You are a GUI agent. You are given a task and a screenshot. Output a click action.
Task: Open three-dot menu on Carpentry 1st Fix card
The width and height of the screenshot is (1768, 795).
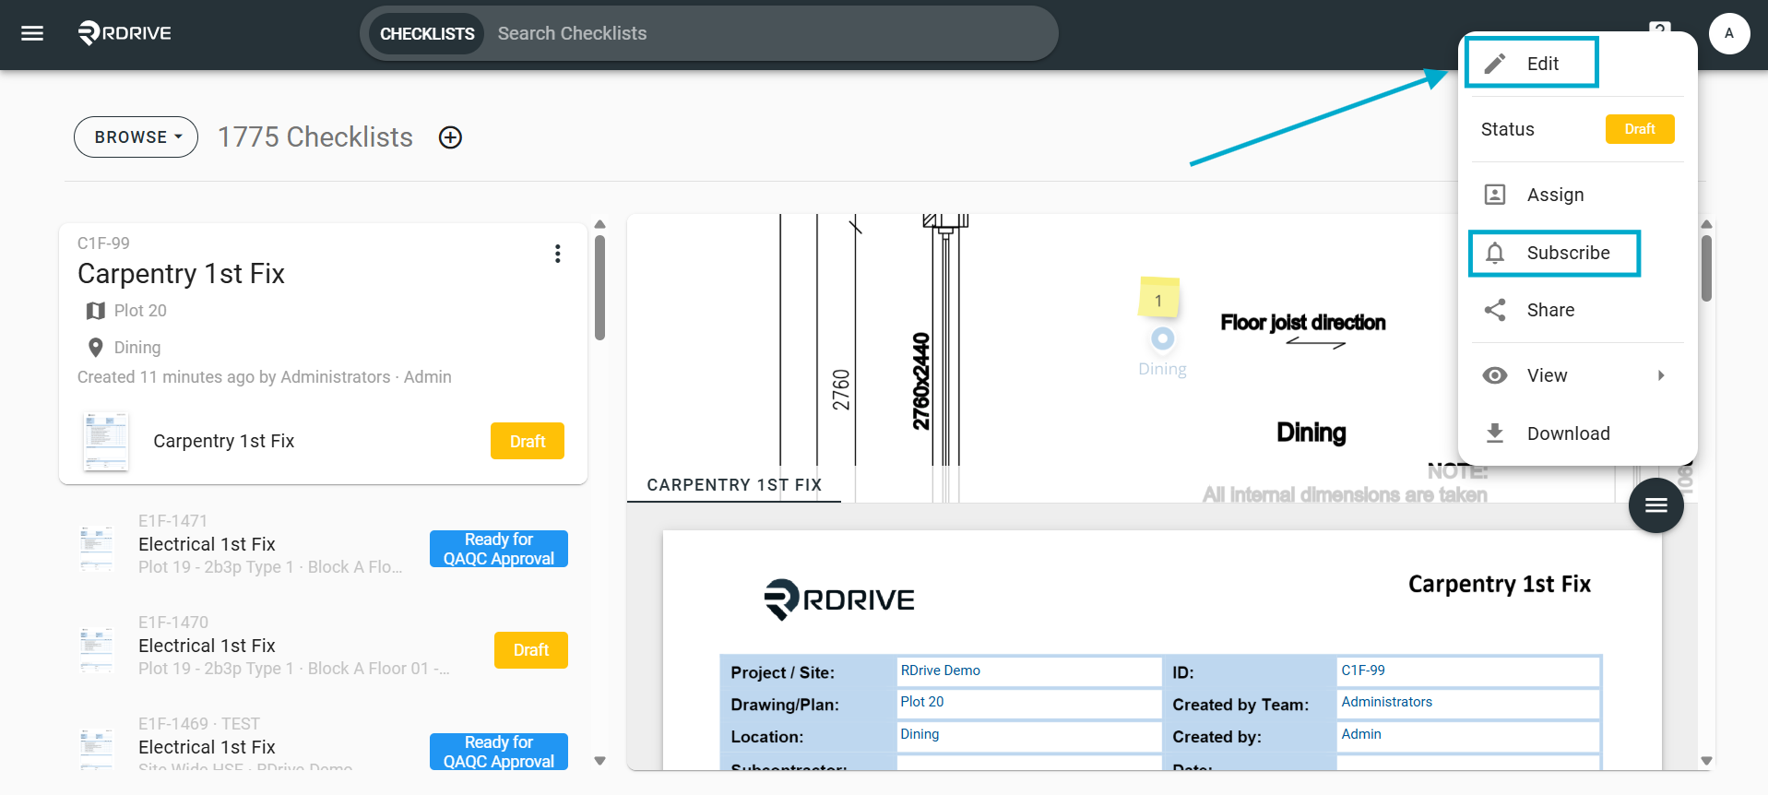pyautogui.click(x=557, y=254)
